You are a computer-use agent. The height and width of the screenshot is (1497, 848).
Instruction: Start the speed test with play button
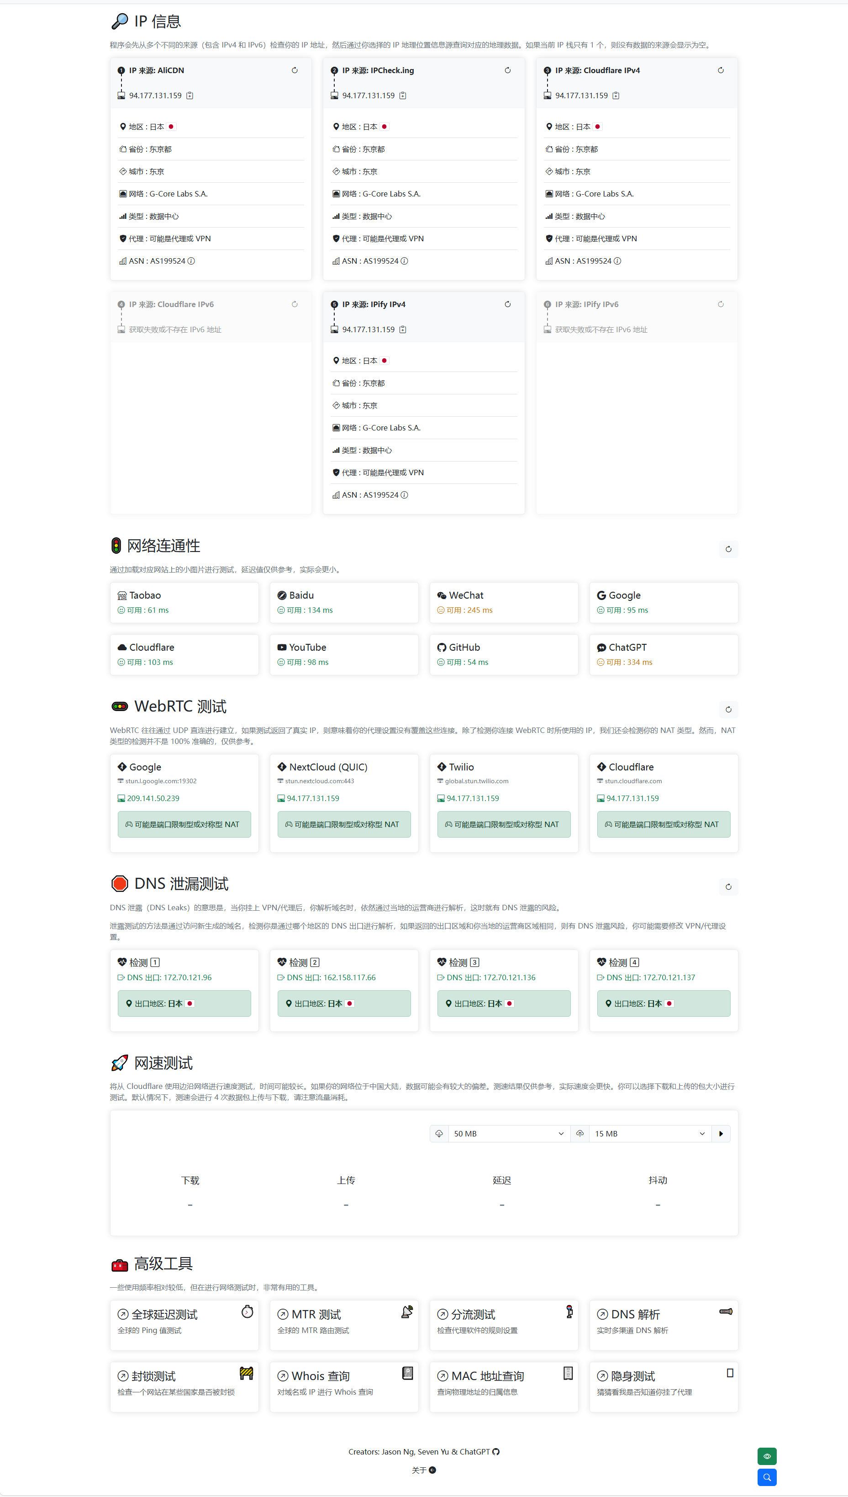point(721,1133)
